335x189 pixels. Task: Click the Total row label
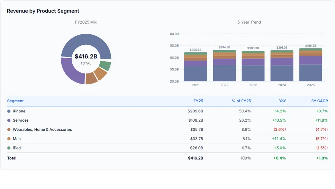(x=12, y=158)
